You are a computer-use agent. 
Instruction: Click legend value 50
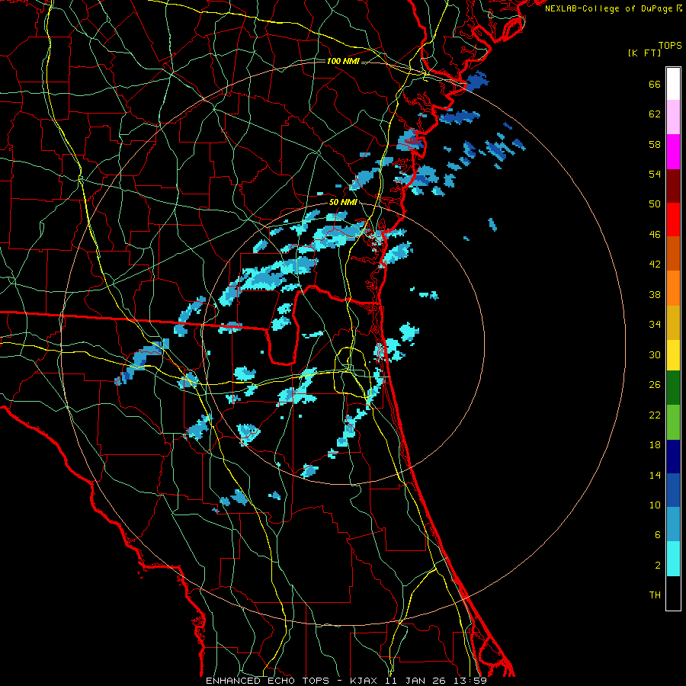[x=655, y=204]
